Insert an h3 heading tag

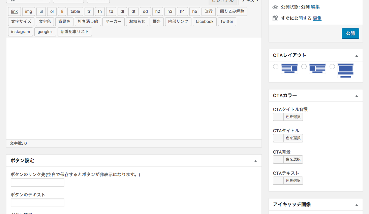coord(170,11)
